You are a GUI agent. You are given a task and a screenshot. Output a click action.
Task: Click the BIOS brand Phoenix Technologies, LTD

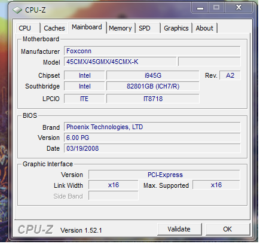pos(152,127)
